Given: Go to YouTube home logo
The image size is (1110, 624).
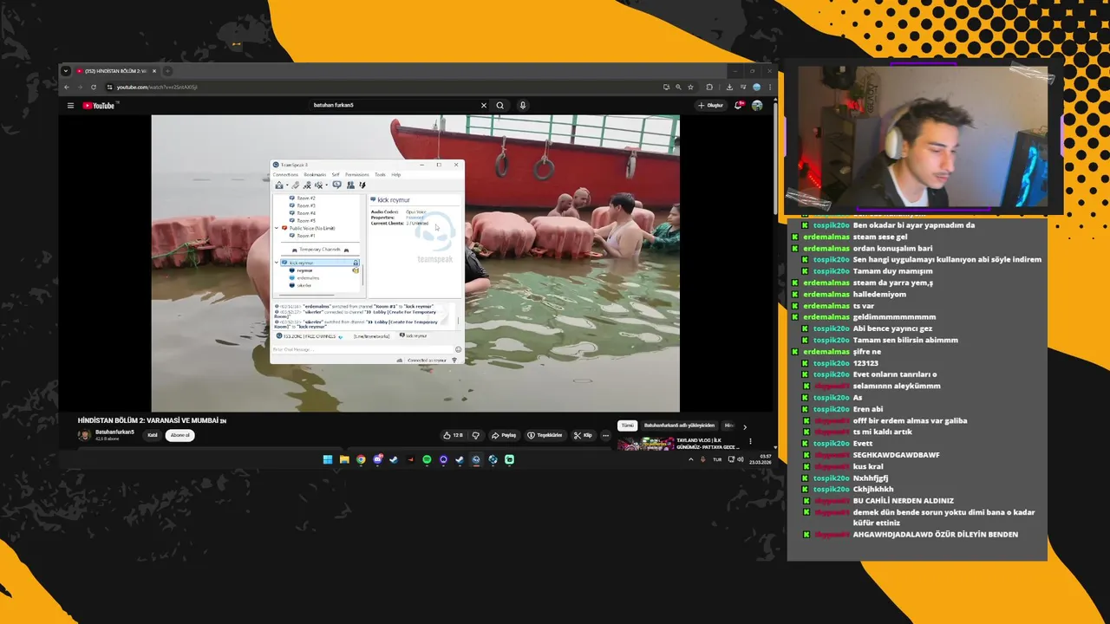Looking at the screenshot, I should pyautogui.click(x=99, y=106).
